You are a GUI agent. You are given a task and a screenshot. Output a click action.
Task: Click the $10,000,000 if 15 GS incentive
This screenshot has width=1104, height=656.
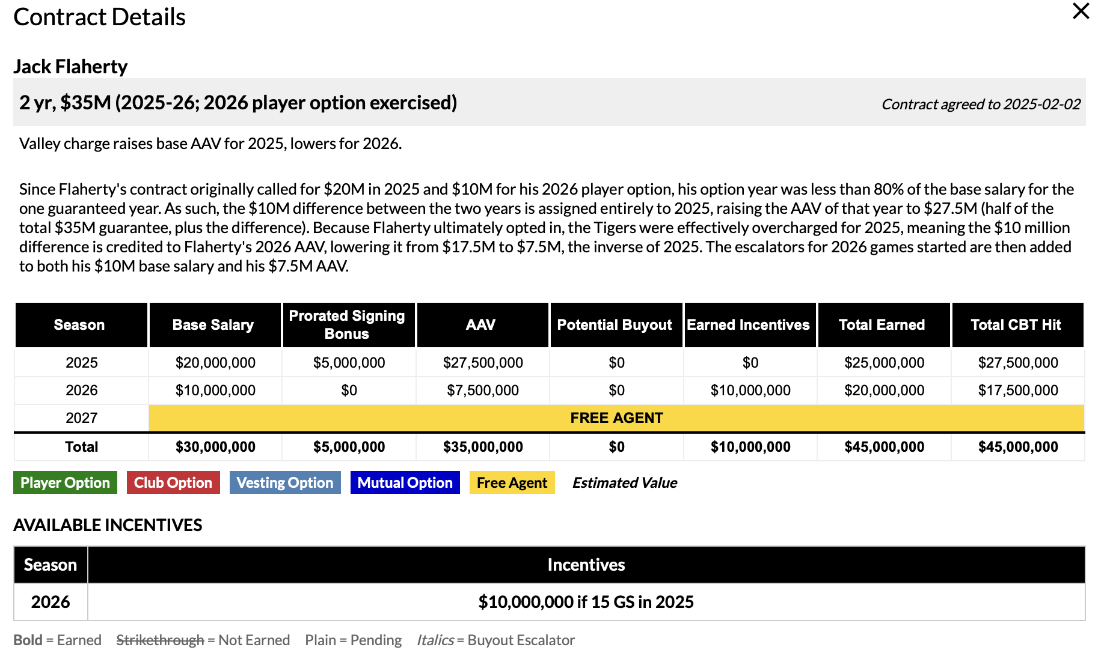point(586,602)
